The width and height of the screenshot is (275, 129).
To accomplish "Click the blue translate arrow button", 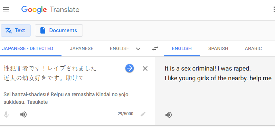I will pos(130,68).
